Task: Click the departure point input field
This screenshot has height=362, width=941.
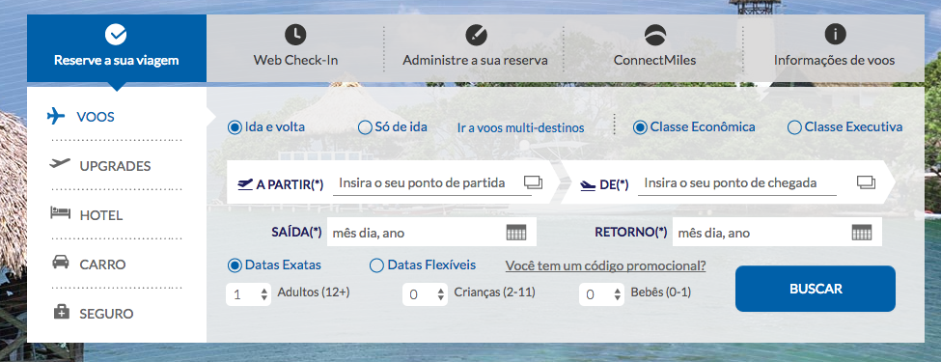Action: pos(432,183)
